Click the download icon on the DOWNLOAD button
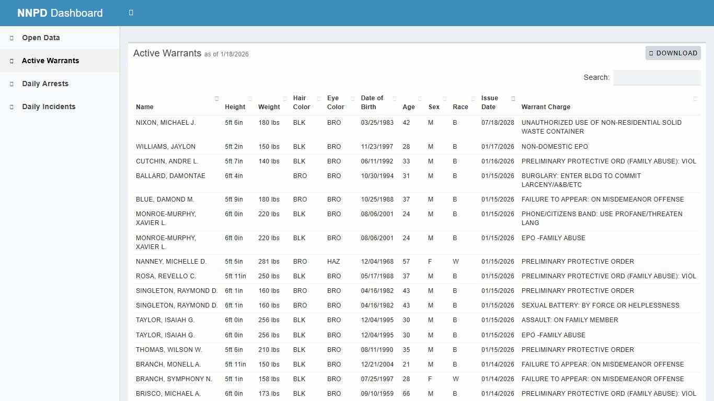The height and width of the screenshot is (401, 714). [651, 53]
